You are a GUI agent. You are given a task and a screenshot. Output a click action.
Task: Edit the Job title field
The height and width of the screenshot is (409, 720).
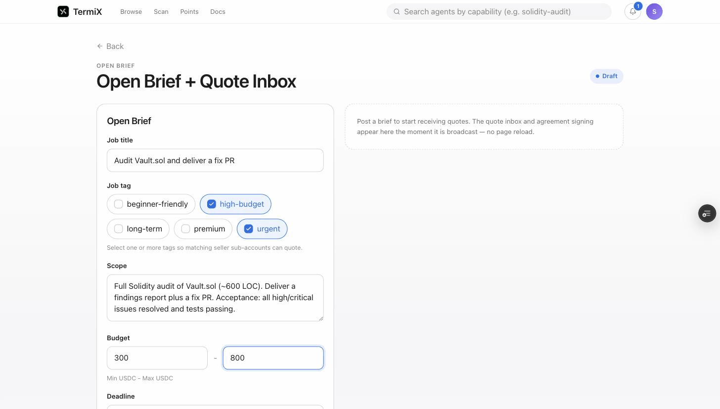click(215, 160)
